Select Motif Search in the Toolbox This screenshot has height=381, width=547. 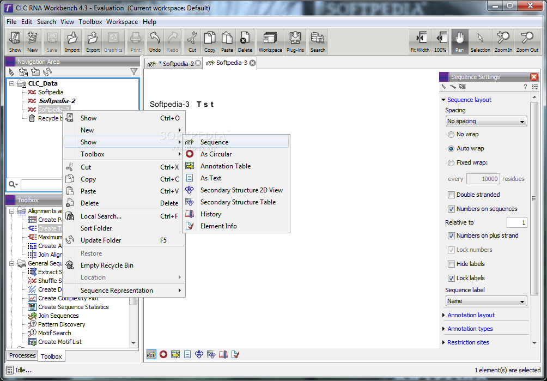pos(54,333)
